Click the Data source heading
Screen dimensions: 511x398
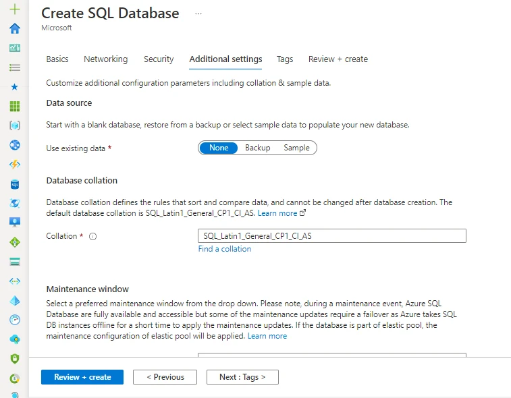69,103
